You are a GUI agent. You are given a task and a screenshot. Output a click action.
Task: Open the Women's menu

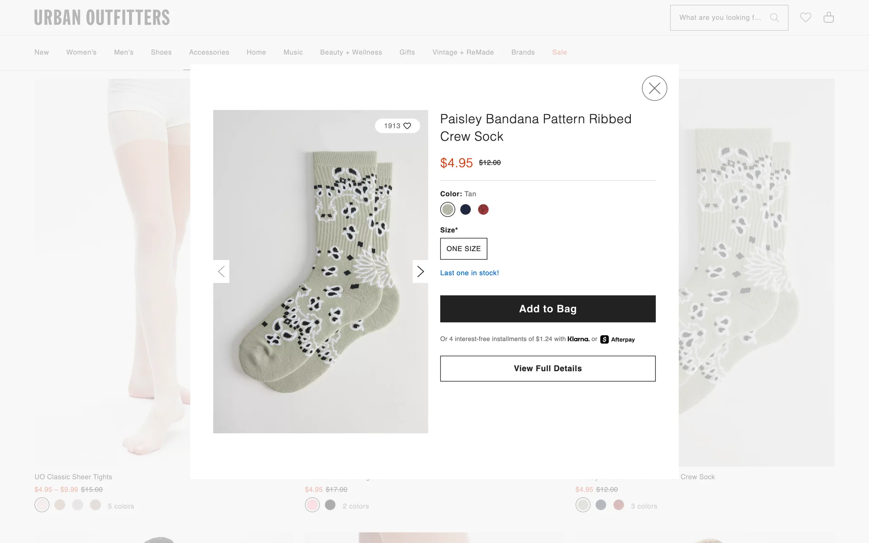coord(81,52)
